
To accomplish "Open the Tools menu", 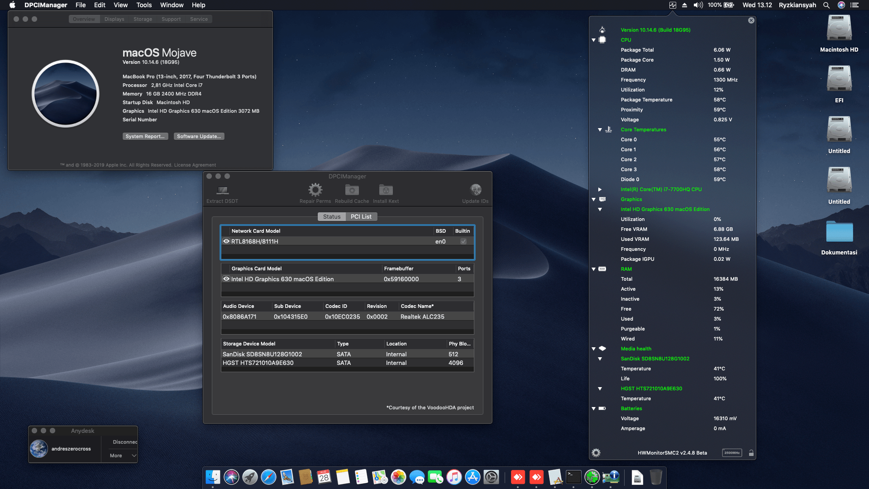I will point(143,5).
